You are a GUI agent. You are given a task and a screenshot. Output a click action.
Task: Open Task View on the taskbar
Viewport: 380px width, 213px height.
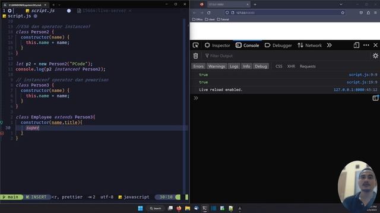point(170,208)
